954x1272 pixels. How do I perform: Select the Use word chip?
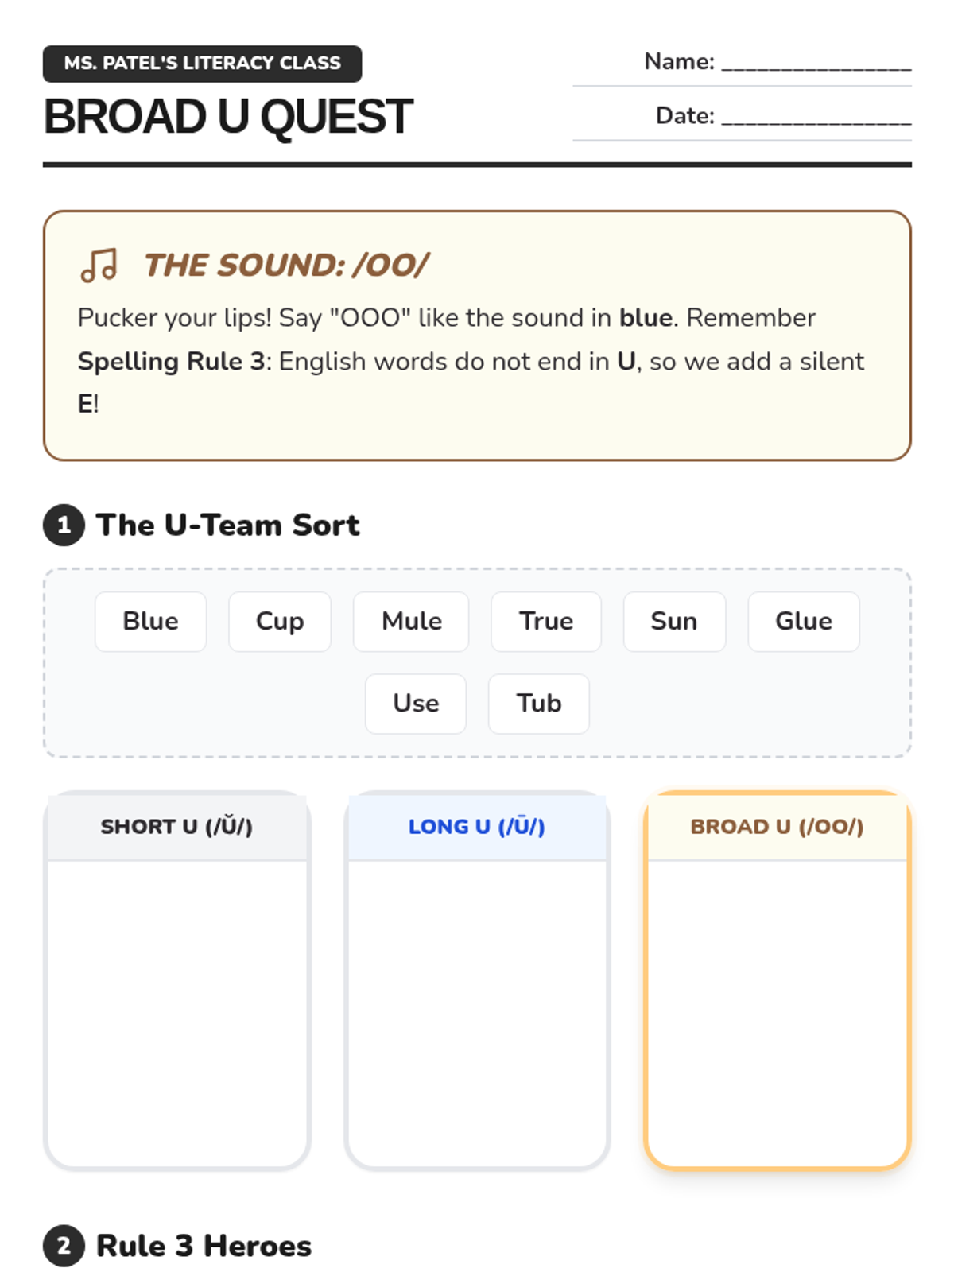416,704
